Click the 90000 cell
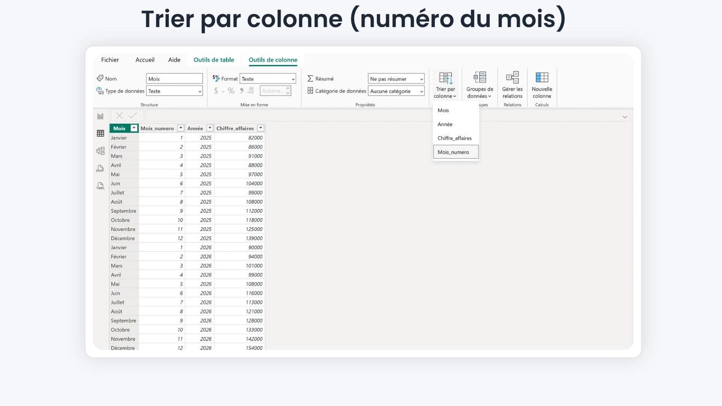The width and height of the screenshot is (722, 406). pos(240,248)
